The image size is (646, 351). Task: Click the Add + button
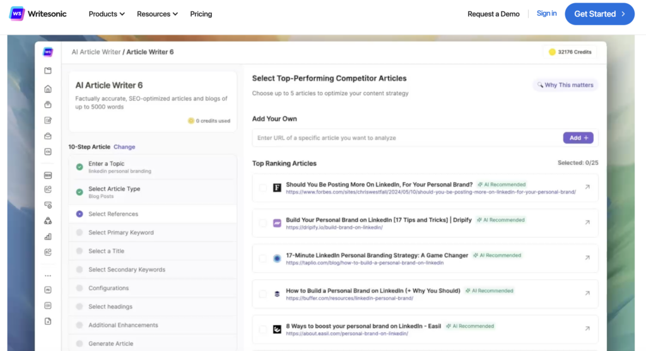(578, 138)
